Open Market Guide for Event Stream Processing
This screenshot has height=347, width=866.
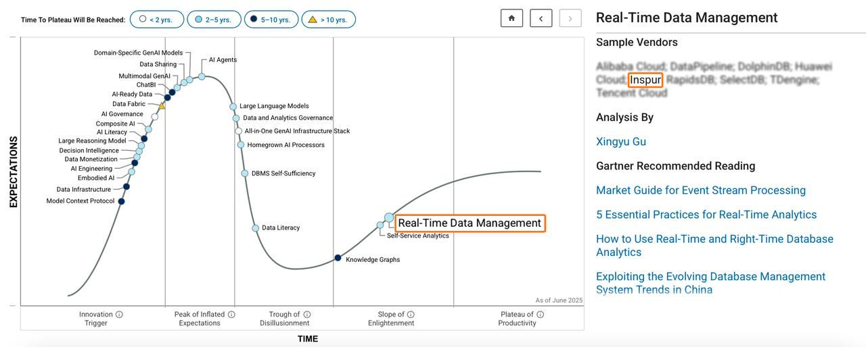(700, 190)
